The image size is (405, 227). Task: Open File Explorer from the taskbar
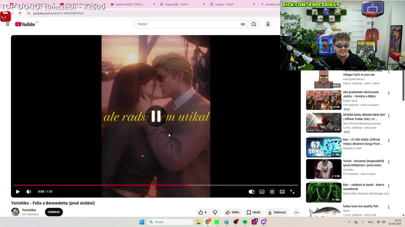[x=198, y=222]
